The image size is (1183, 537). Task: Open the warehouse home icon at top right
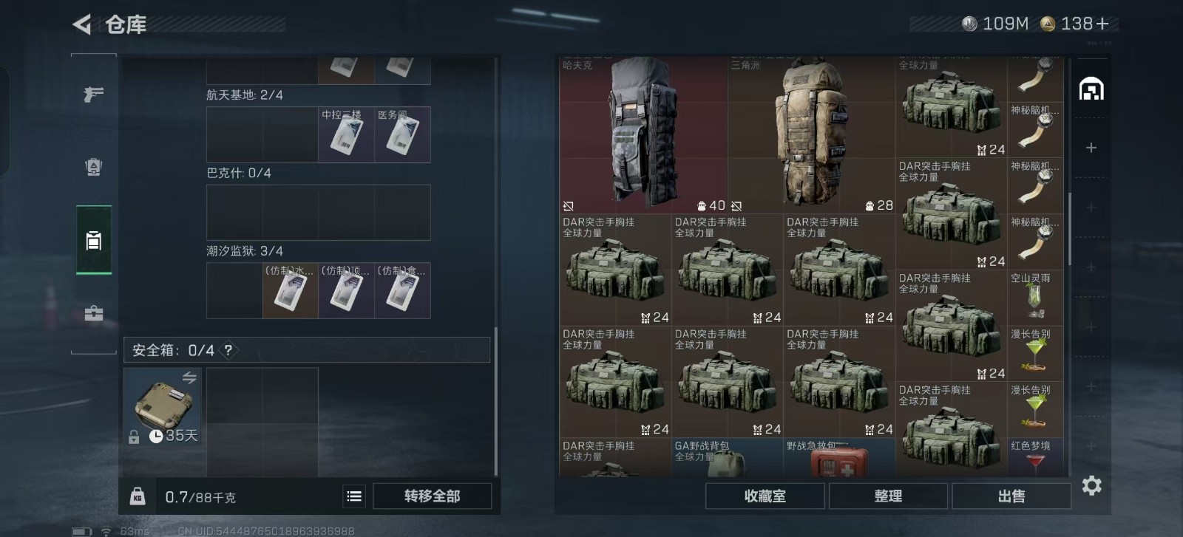click(1091, 89)
